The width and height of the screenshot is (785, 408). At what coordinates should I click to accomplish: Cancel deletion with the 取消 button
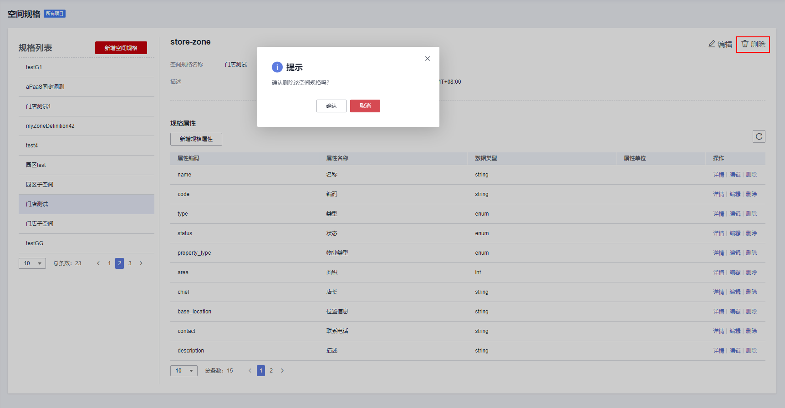[365, 106]
